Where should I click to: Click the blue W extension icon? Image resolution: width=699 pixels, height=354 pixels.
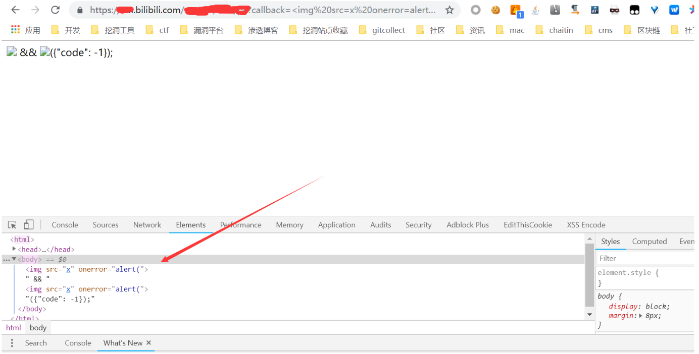click(x=674, y=10)
